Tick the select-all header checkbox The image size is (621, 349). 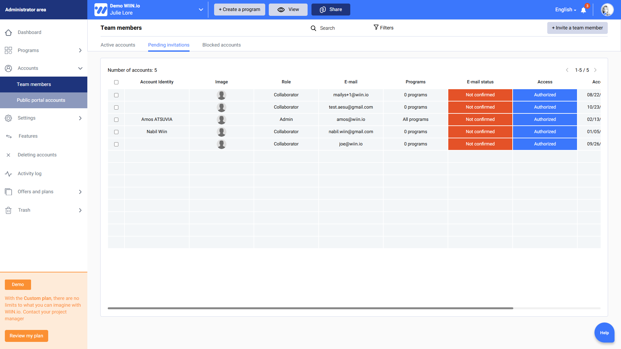point(116,82)
